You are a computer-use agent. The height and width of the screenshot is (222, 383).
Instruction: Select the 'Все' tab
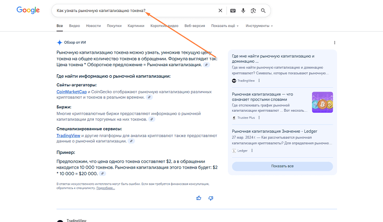pos(59,26)
